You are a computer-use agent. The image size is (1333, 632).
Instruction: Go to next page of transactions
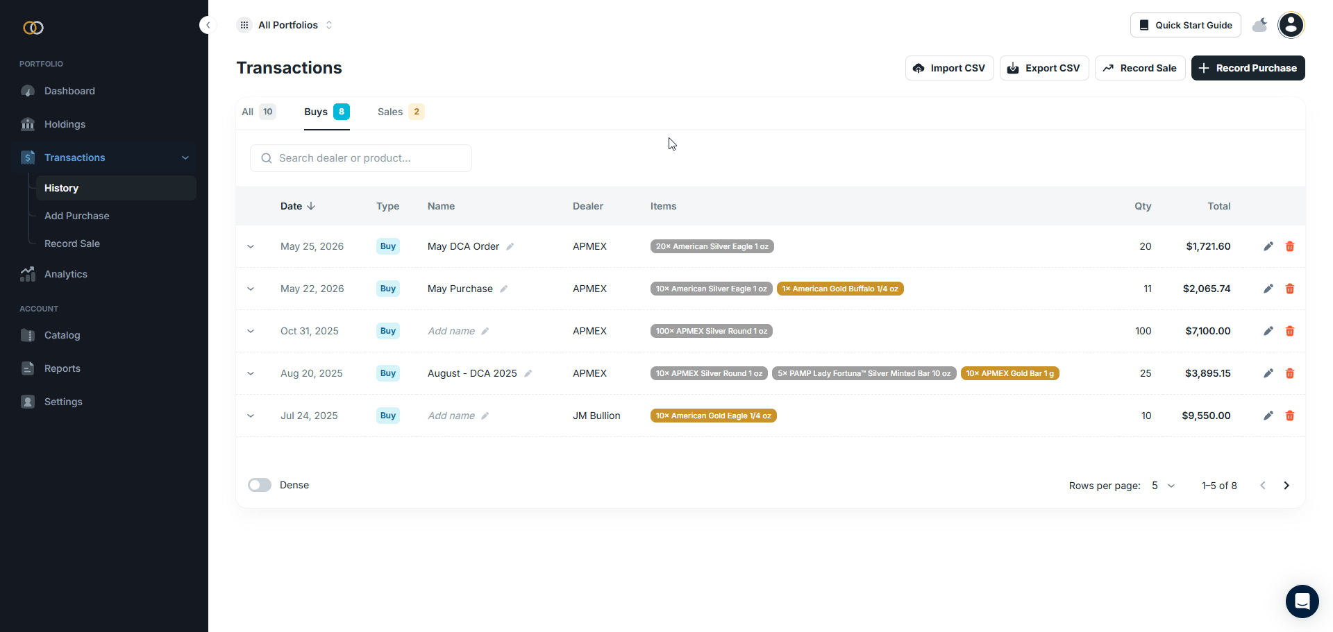1286,486
